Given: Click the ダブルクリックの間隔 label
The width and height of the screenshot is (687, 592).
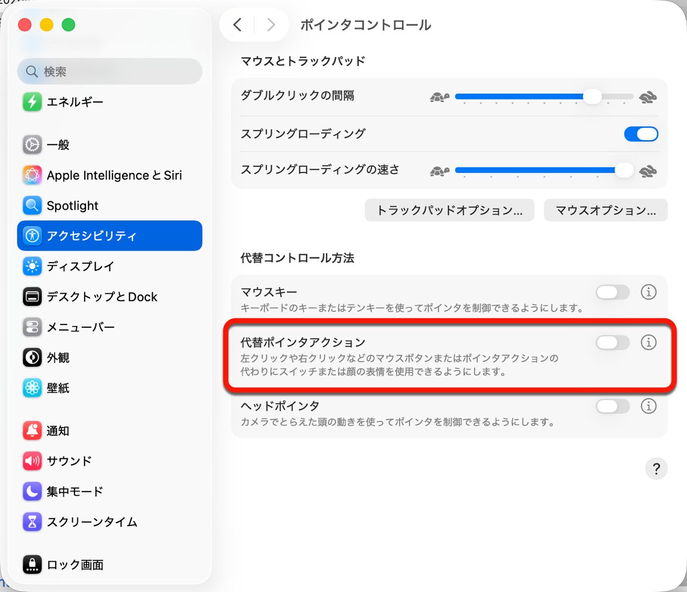Looking at the screenshot, I should tap(297, 95).
